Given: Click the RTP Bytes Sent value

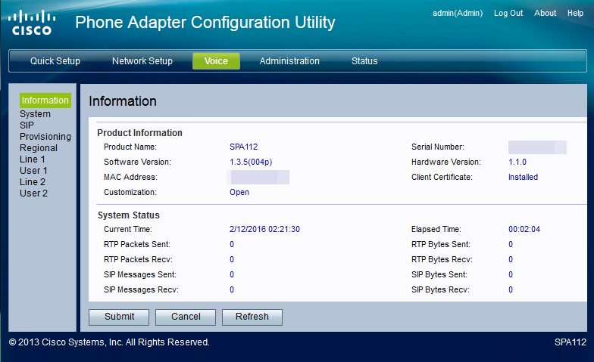Looking at the screenshot, I should [511, 244].
